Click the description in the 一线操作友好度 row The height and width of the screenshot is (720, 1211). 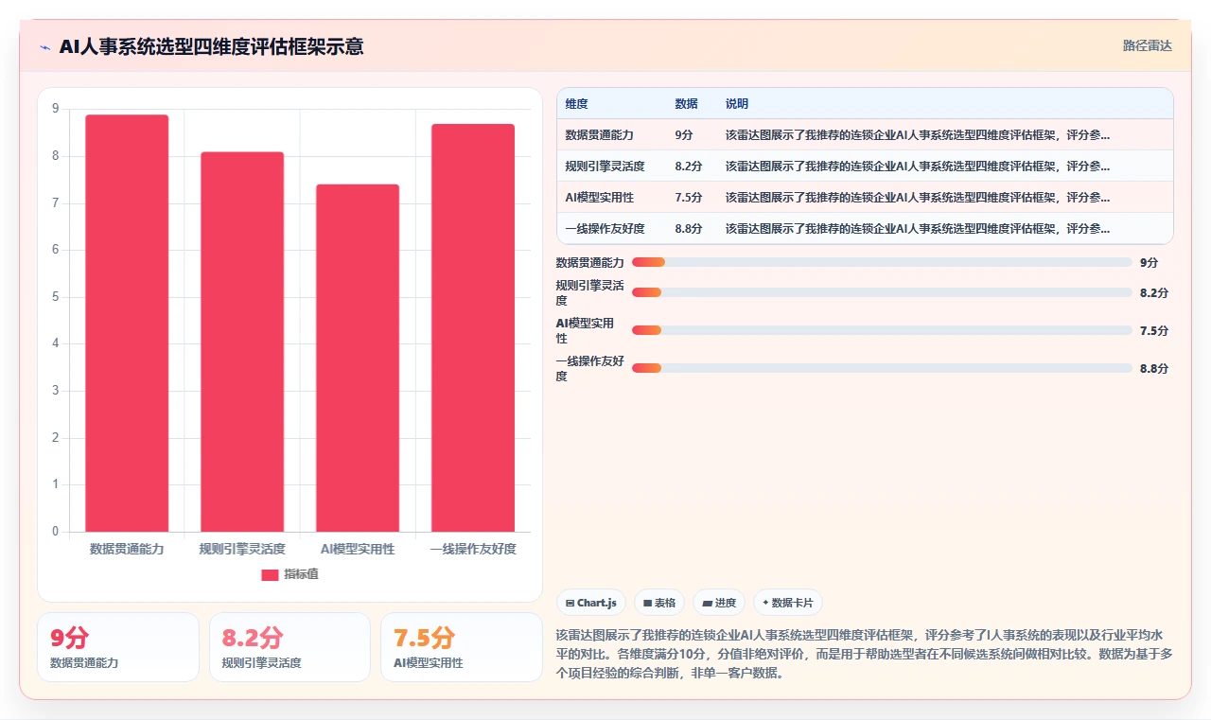[917, 228]
